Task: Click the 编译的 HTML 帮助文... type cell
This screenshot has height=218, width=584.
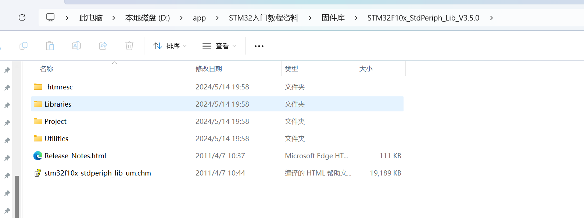Action: pyautogui.click(x=318, y=173)
